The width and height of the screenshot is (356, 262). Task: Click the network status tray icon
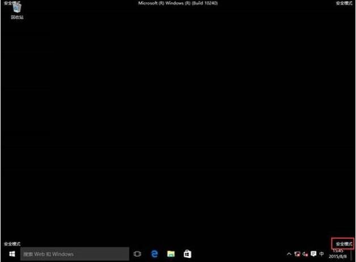(x=298, y=255)
